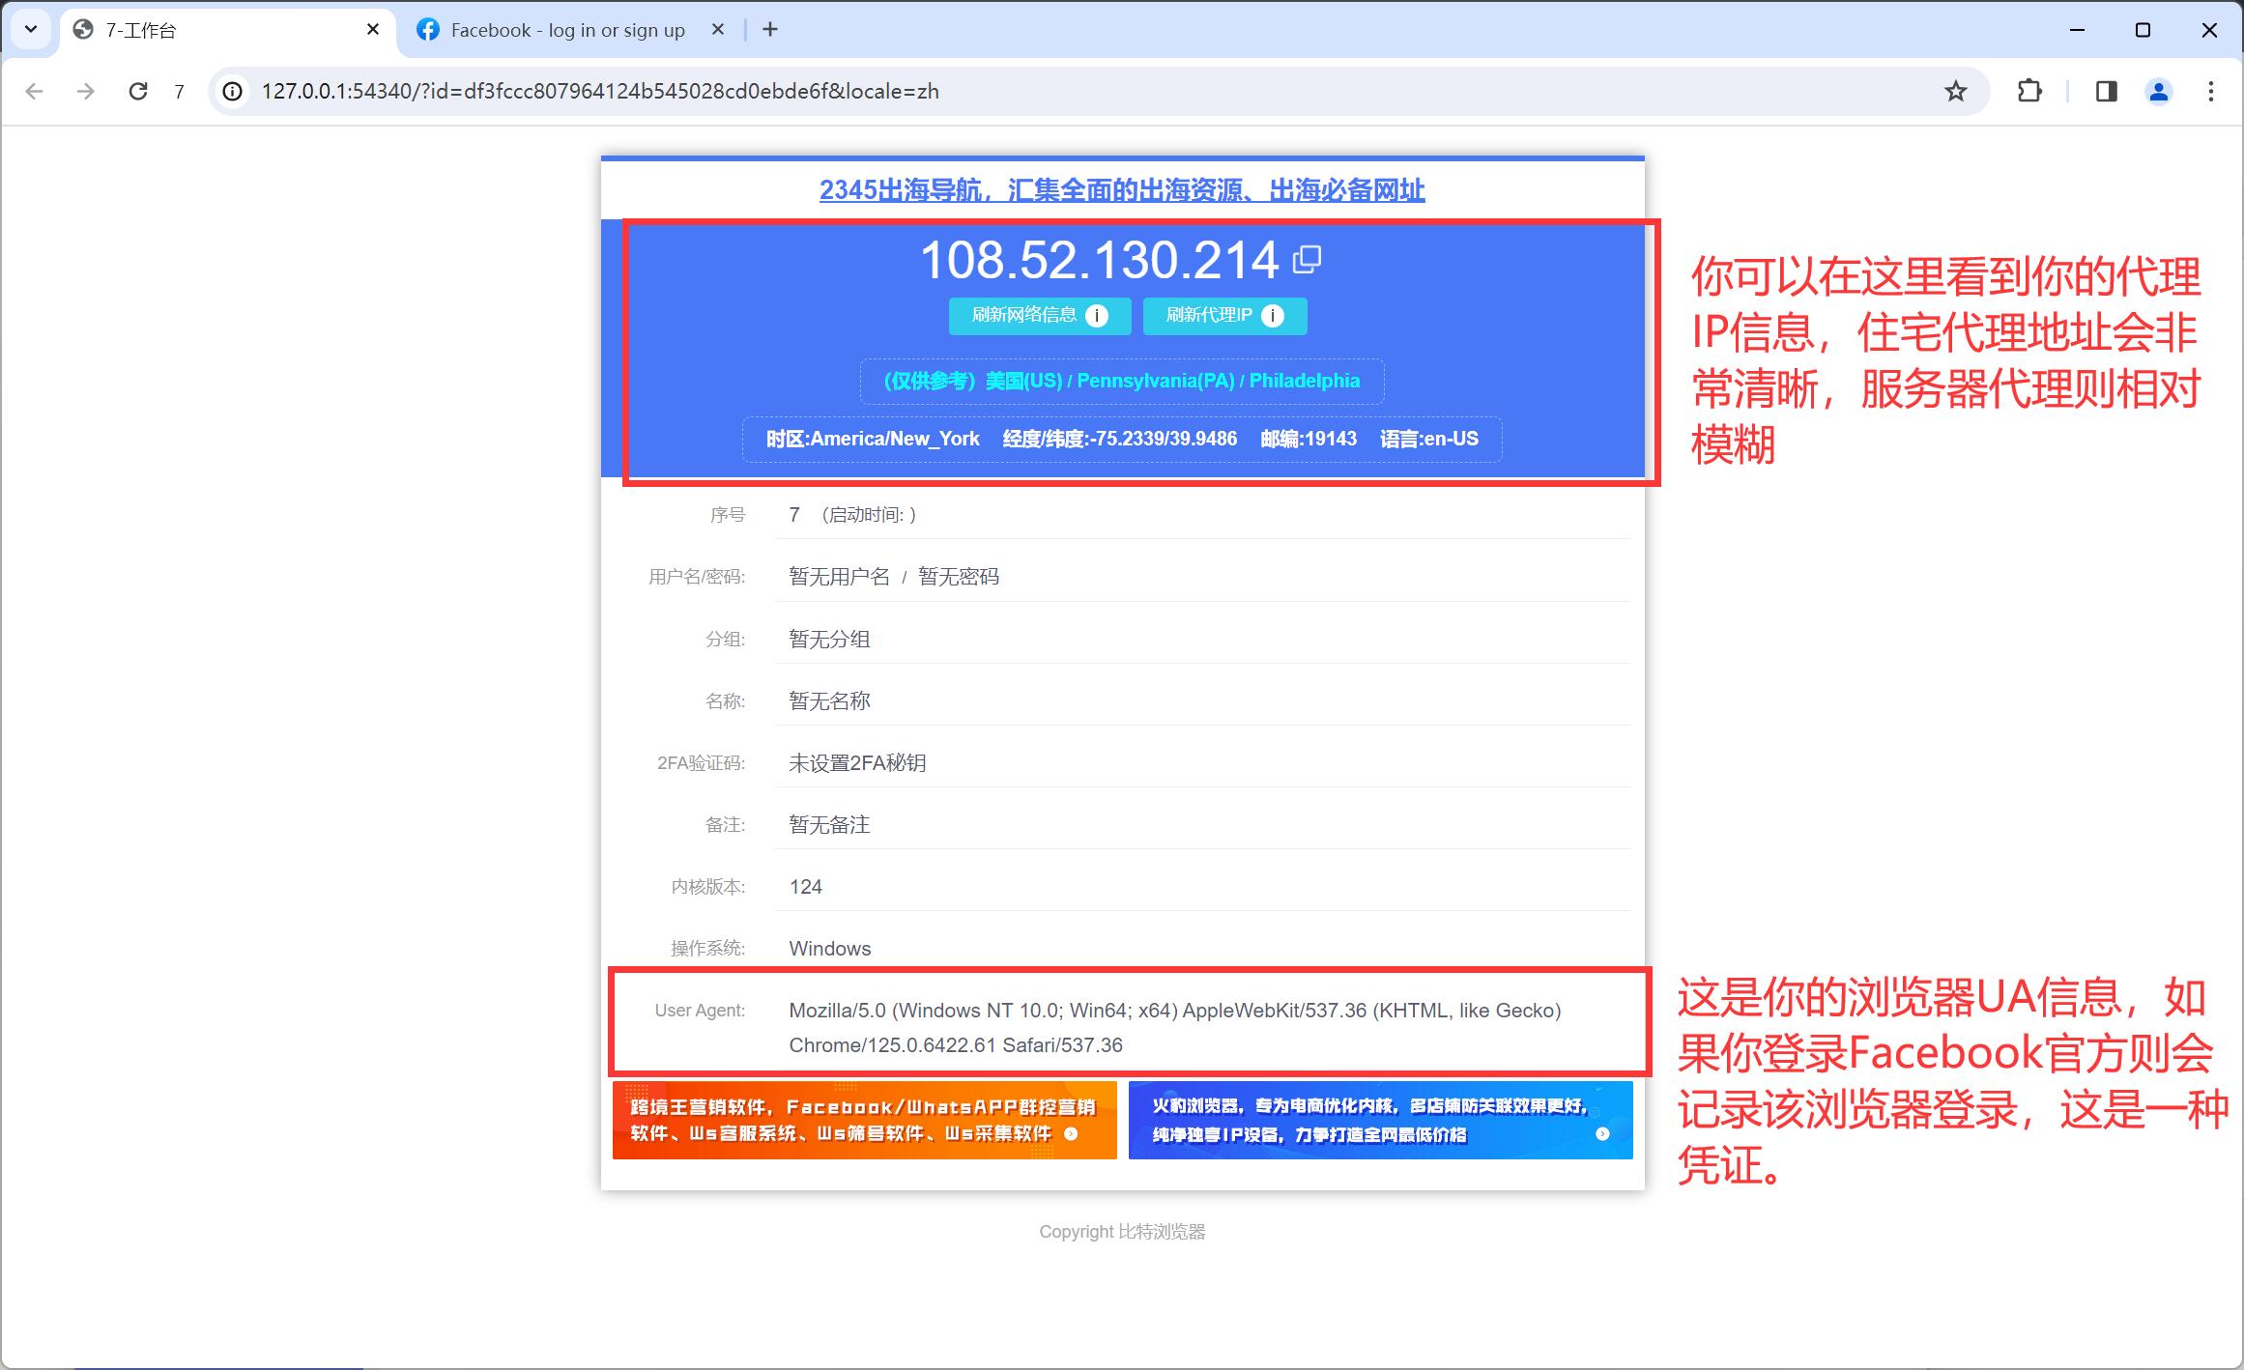Select the Pennsylvania(PA) / Philadelphia location text
The width and height of the screenshot is (2244, 1370).
pyautogui.click(x=1219, y=381)
